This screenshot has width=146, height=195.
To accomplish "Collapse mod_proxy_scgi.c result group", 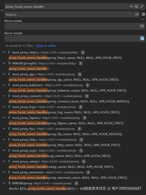I will click(4, 151).
